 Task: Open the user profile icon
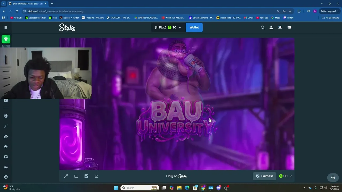coord(271,27)
